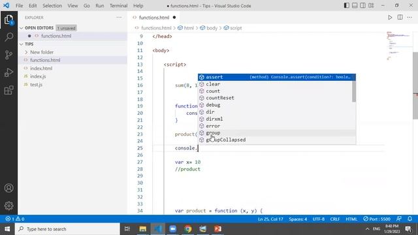The height and width of the screenshot is (235, 418).
Task: Split the editor to the right
Action: pyautogui.click(x=400, y=18)
